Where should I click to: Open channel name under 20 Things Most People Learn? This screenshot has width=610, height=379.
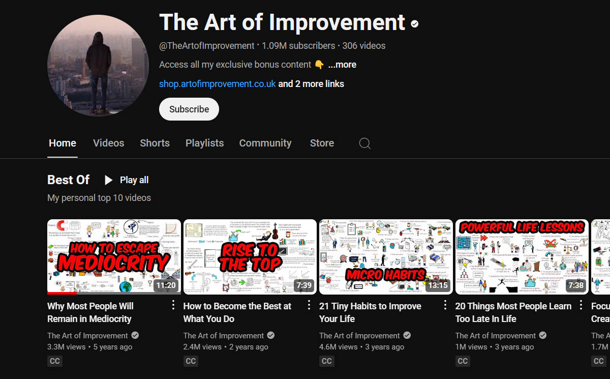tap(496, 336)
